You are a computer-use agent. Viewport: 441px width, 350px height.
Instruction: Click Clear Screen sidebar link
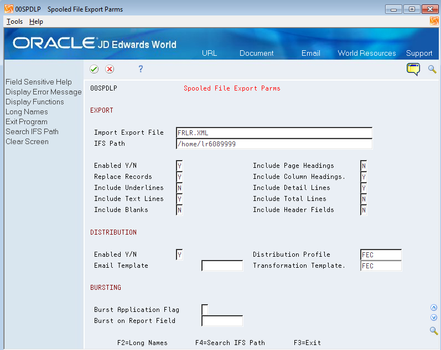[x=27, y=142]
